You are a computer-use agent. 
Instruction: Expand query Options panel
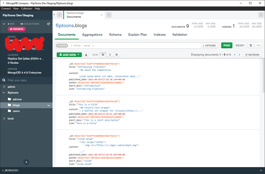209,45
